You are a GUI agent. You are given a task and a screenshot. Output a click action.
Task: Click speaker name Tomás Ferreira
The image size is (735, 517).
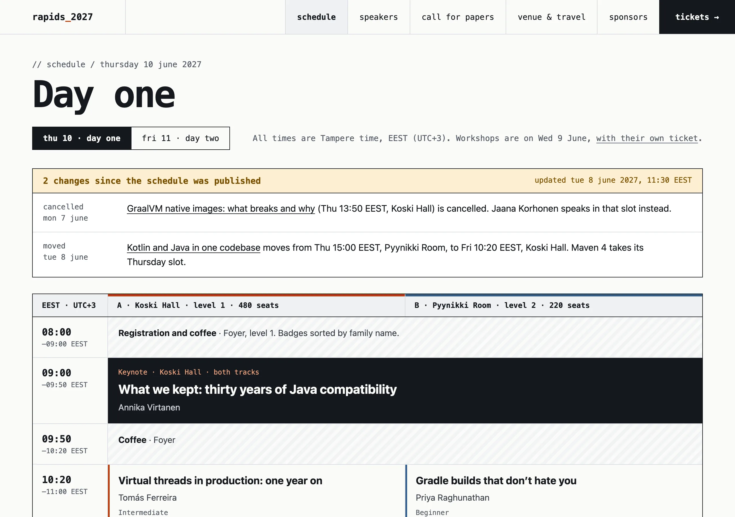(x=148, y=498)
